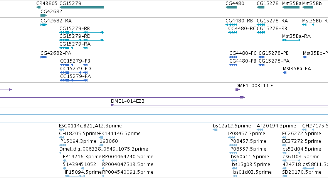The image size is (328, 178).
Task: Open the CG4480-PC protein label
Action: [x=243, y=53]
